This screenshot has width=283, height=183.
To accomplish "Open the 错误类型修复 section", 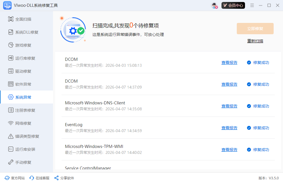I will [27, 136].
